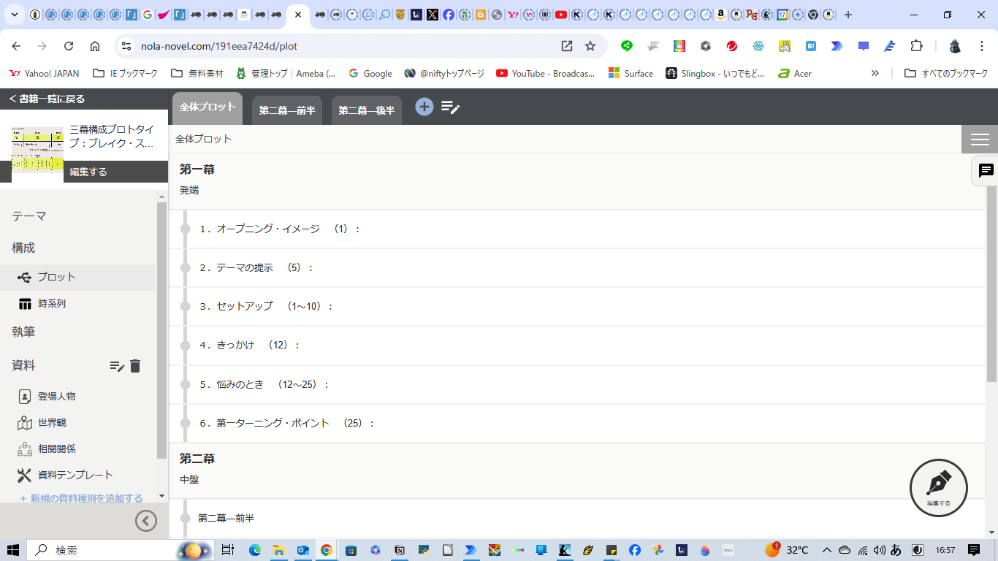This screenshot has width=998, height=561.
Task: Open the comment chat bubble icon
Action: click(x=986, y=171)
